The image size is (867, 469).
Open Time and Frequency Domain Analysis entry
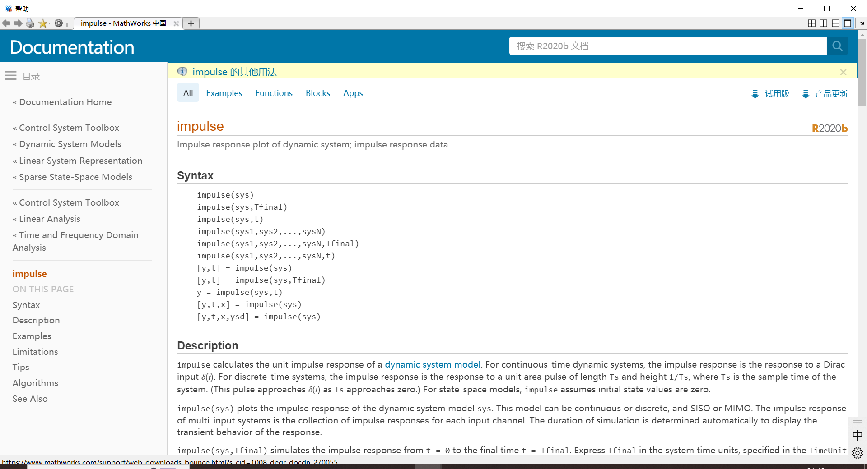point(75,241)
